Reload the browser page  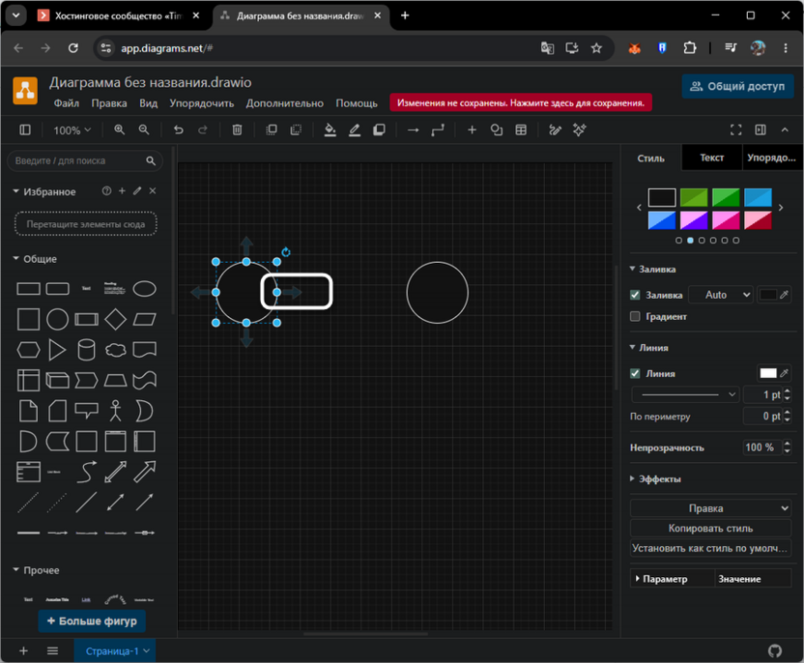coord(73,48)
